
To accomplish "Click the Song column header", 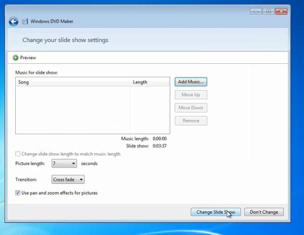I will (x=73, y=82).
